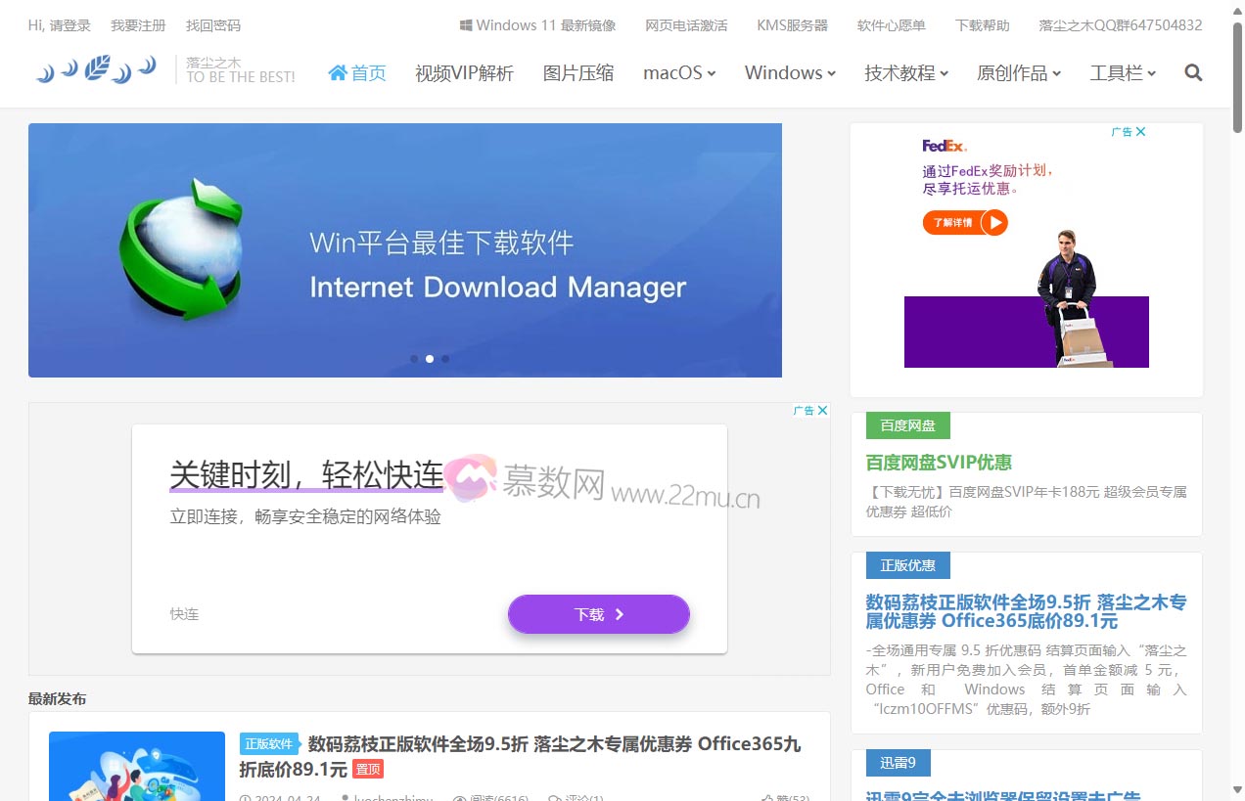Open the 视频VIP解析 menu item

coord(464,72)
